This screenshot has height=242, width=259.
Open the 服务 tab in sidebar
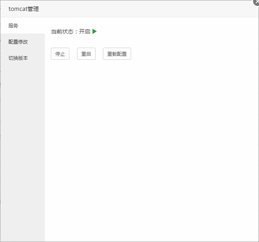pyautogui.click(x=13, y=25)
